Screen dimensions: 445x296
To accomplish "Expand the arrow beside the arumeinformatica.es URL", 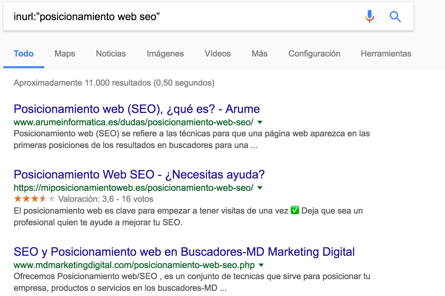I will (x=260, y=122).
